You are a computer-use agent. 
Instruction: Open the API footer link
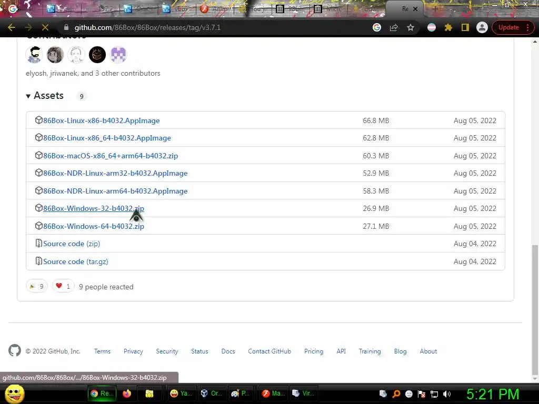pyautogui.click(x=341, y=351)
